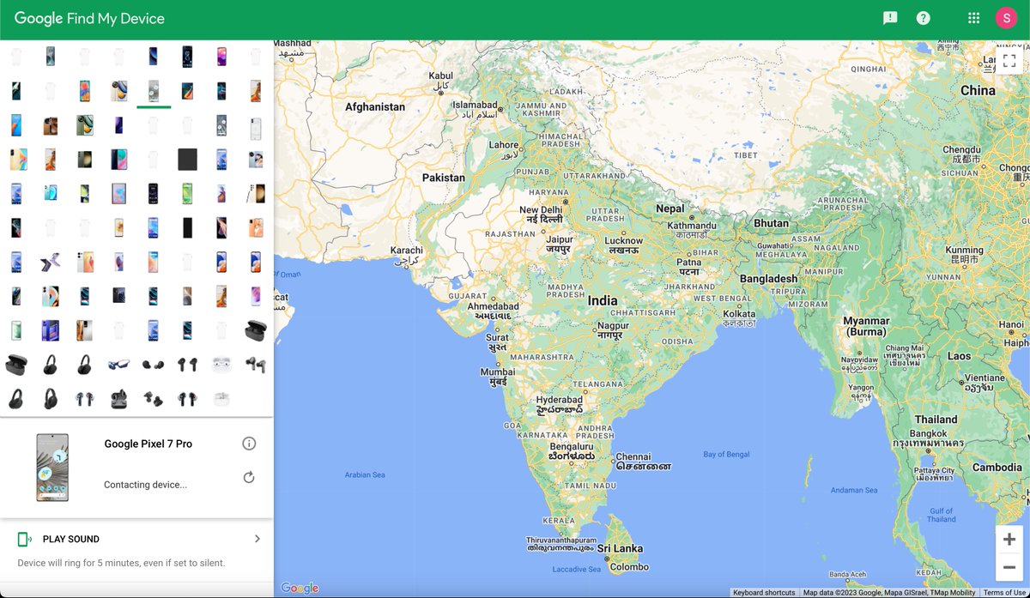Image resolution: width=1030 pixels, height=598 pixels.
Task: Open the help question mark icon
Action: (x=924, y=18)
